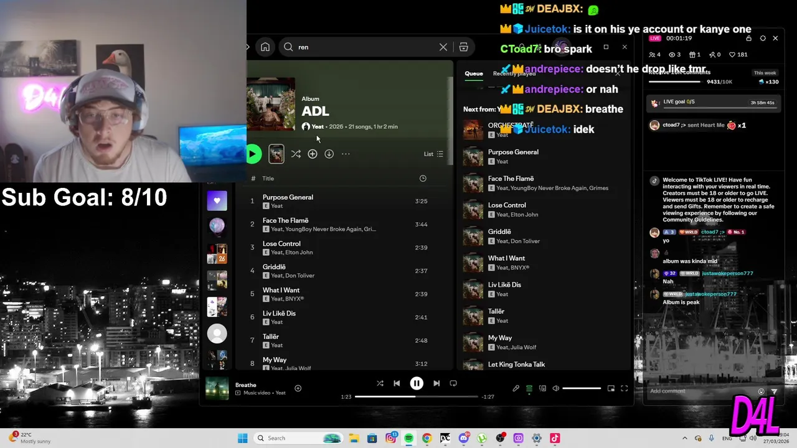Toggle repeat in the player bar

(x=453, y=383)
